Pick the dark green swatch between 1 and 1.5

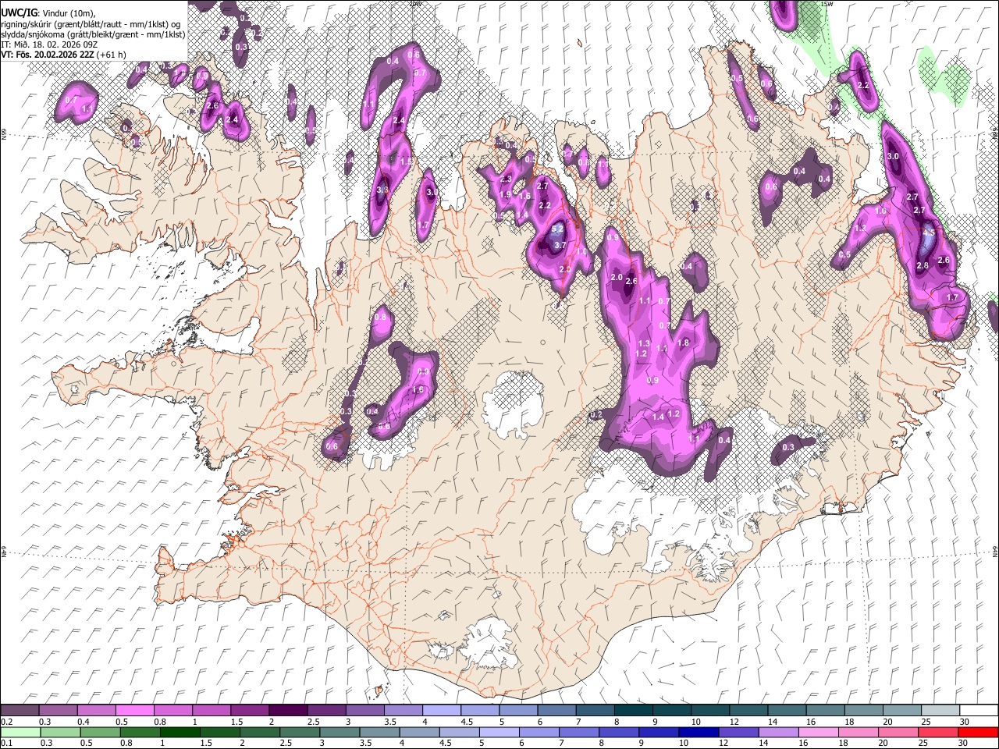[180, 732]
